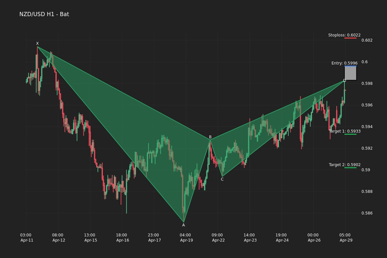Viewport: 387px width, 258px height.
Task: Select the Stoploss: 0.6022 label
Action: click(x=344, y=35)
